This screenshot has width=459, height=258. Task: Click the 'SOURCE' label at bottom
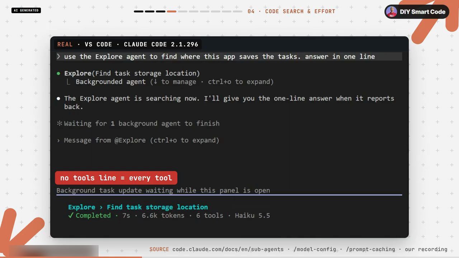point(159,249)
